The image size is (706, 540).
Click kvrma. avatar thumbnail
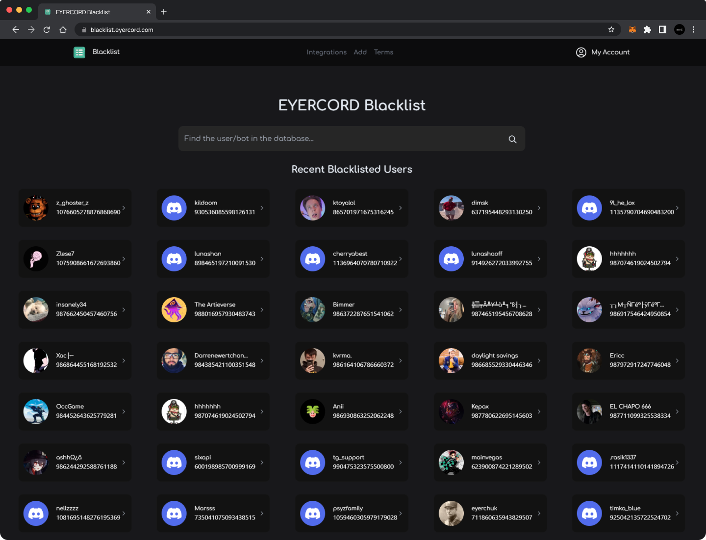click(313, 360)
